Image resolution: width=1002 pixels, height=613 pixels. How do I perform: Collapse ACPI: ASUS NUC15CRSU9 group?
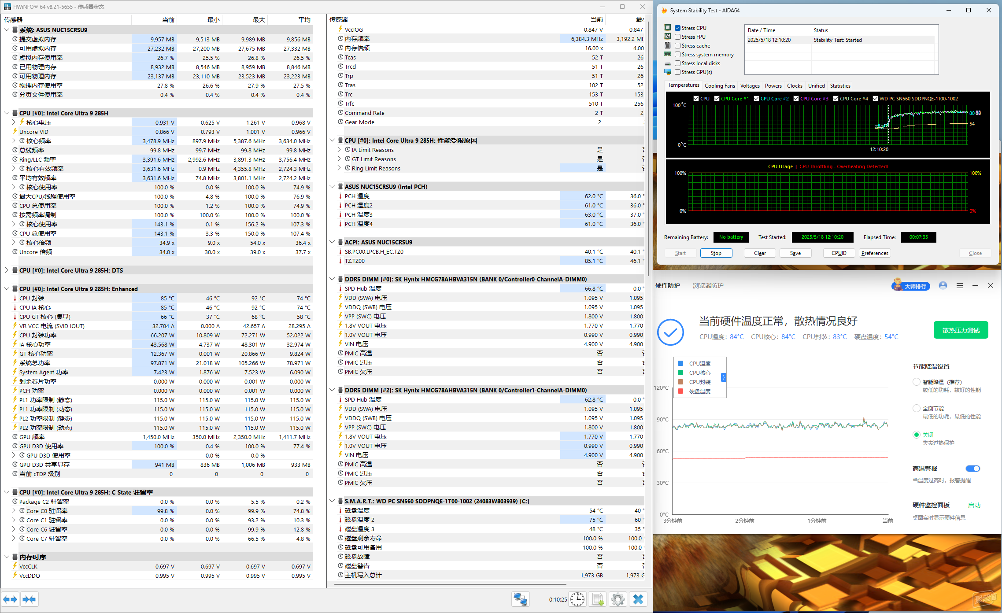coord(332,242)
